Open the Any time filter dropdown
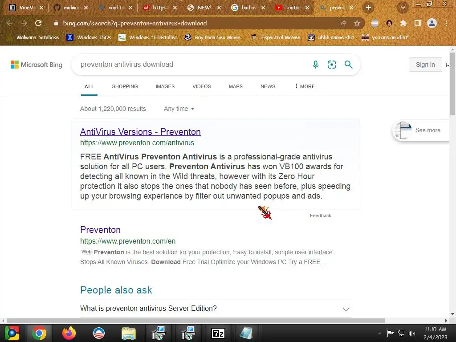The image size is (456, 342). (179, 109)
